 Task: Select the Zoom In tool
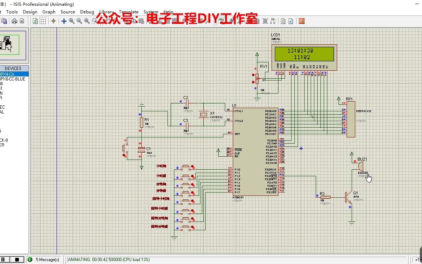(71, 21)
